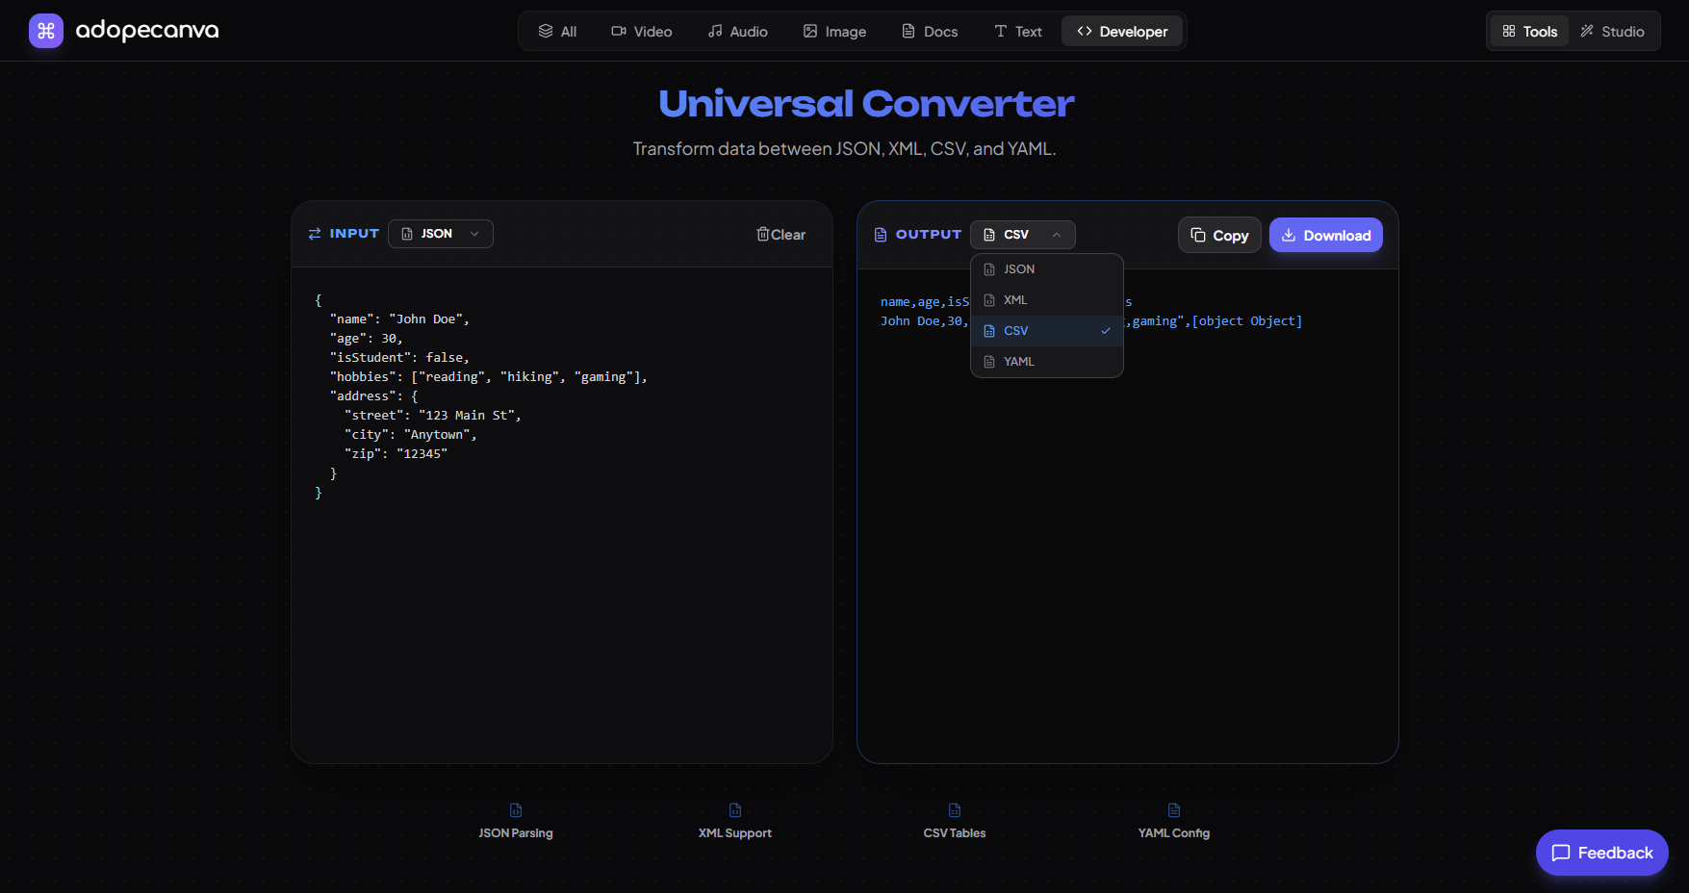
Task: Click the trash icon next to Clear
Action: pyautogui.click(x=763, y=234)
